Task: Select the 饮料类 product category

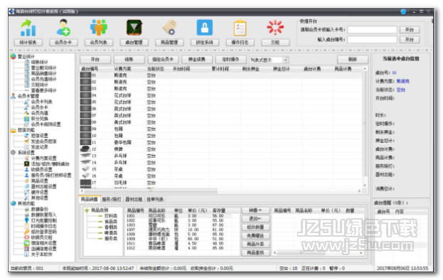Action: point(111,216)
